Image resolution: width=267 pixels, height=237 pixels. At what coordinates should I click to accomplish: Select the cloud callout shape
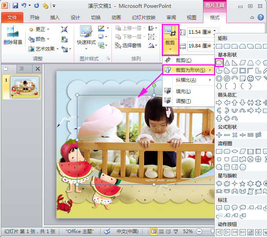tap(243, 208)
